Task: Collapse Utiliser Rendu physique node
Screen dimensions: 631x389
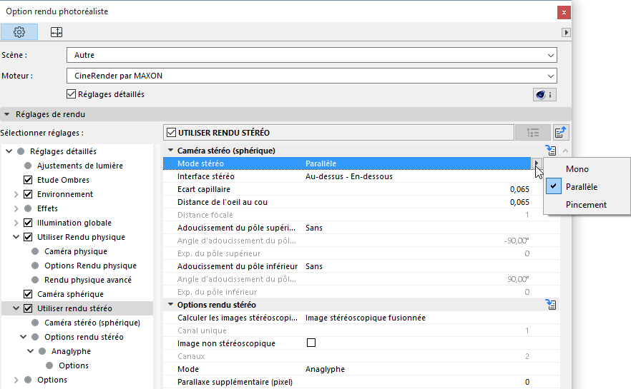Action: pos(16,237)
